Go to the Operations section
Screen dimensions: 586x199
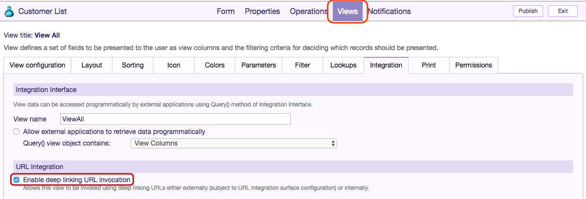pos(309,11)
